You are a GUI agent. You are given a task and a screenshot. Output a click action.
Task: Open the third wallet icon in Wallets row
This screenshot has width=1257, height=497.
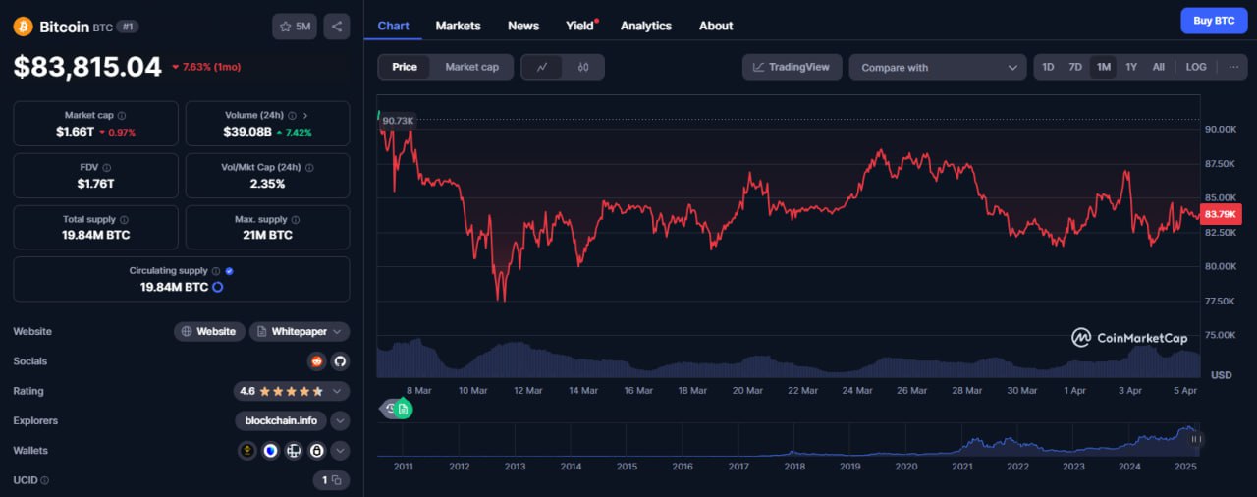tap(294, 451)
